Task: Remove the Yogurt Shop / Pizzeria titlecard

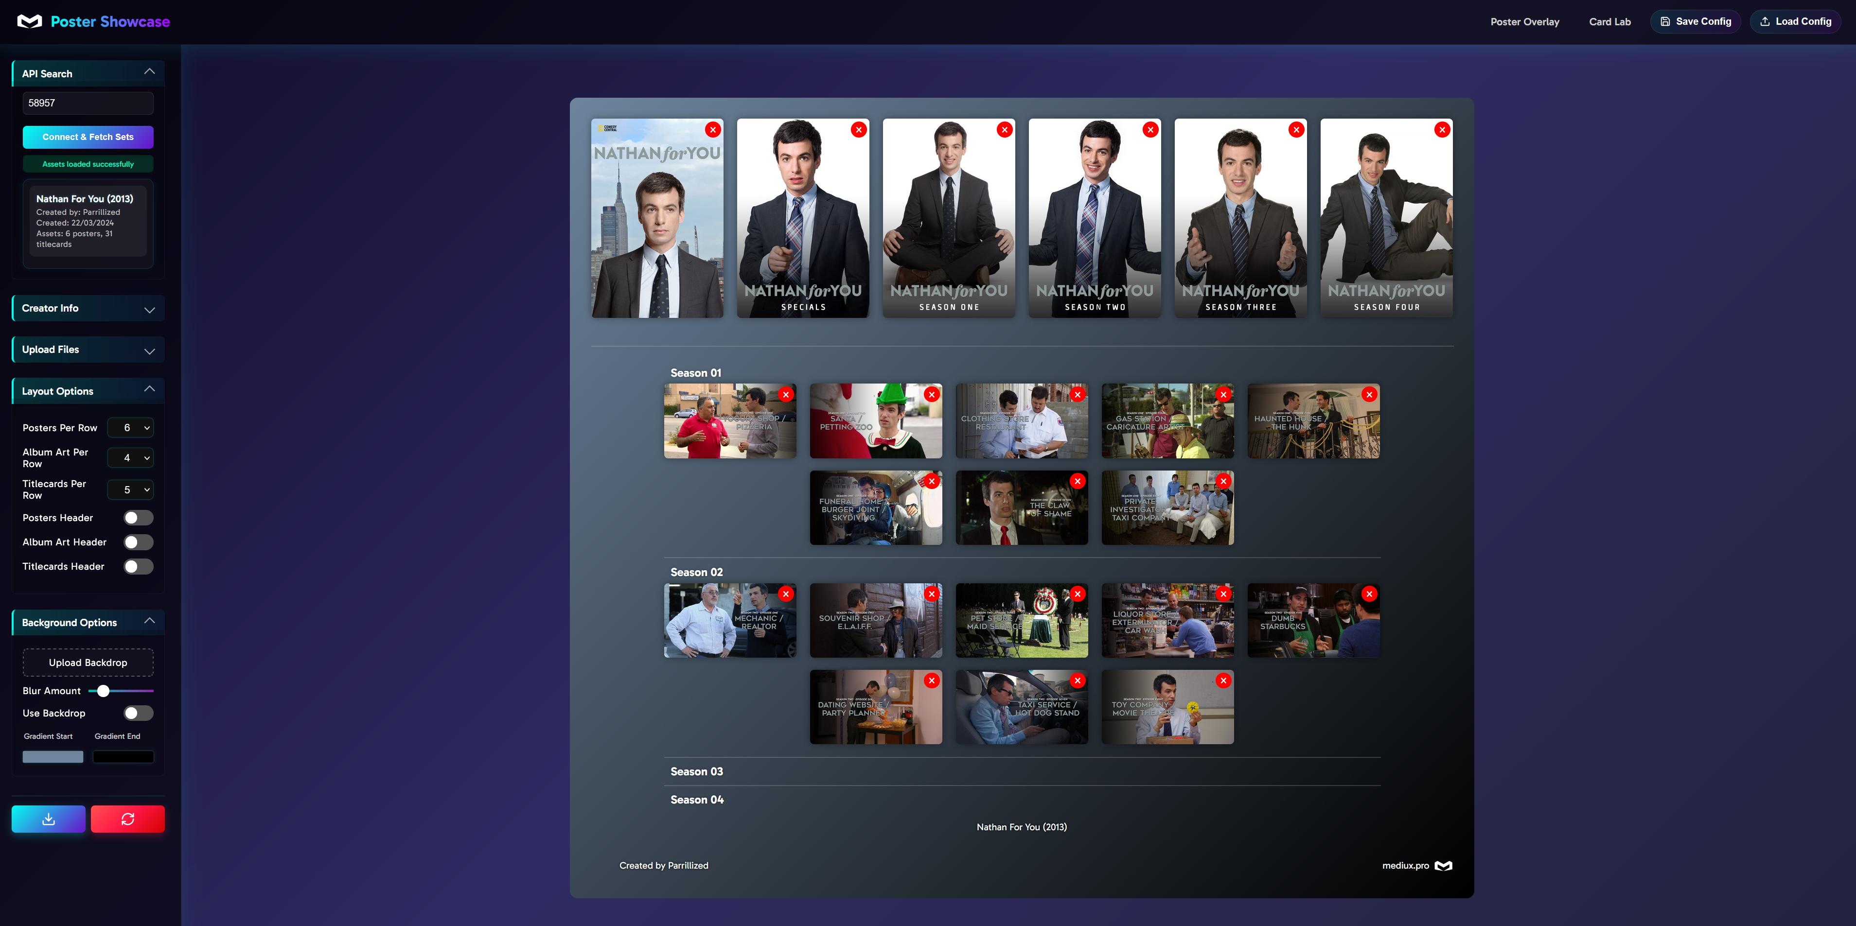Action: point(786,395)
